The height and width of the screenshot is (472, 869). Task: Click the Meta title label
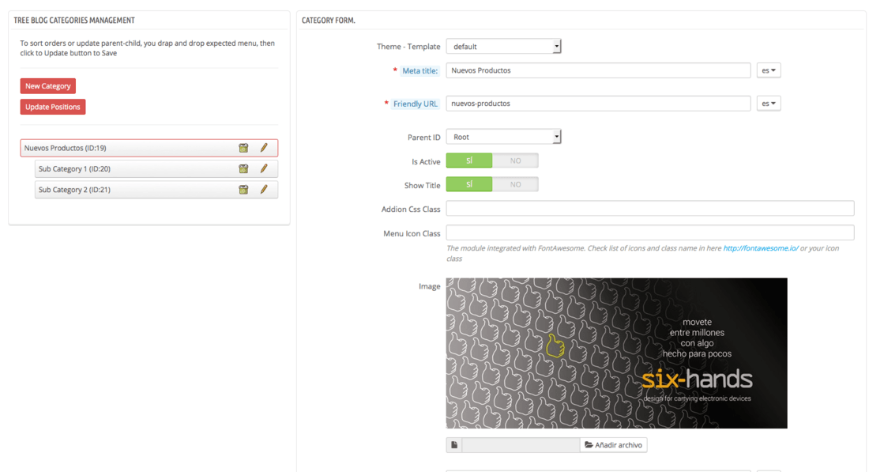coord(419,70)
